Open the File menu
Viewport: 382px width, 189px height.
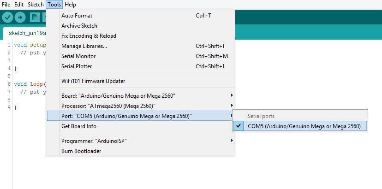6,5
